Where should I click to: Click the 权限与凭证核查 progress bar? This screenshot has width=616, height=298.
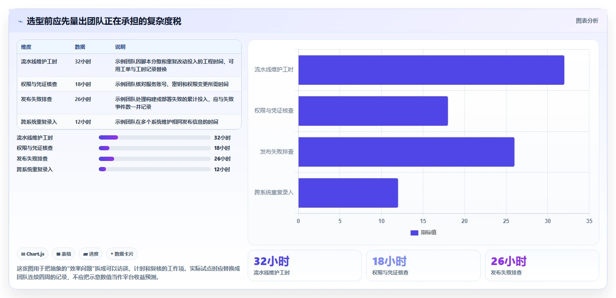click(x=155, y=148)
